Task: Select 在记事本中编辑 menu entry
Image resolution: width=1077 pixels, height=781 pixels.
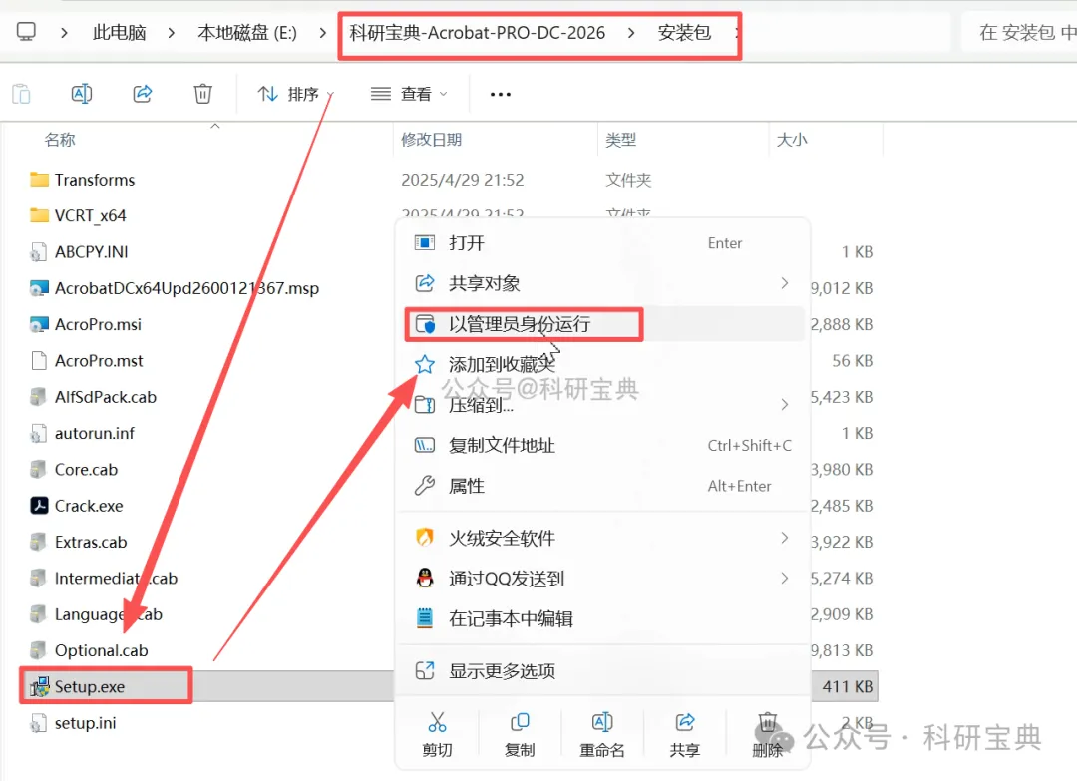Action: click(x=601, y=618)
